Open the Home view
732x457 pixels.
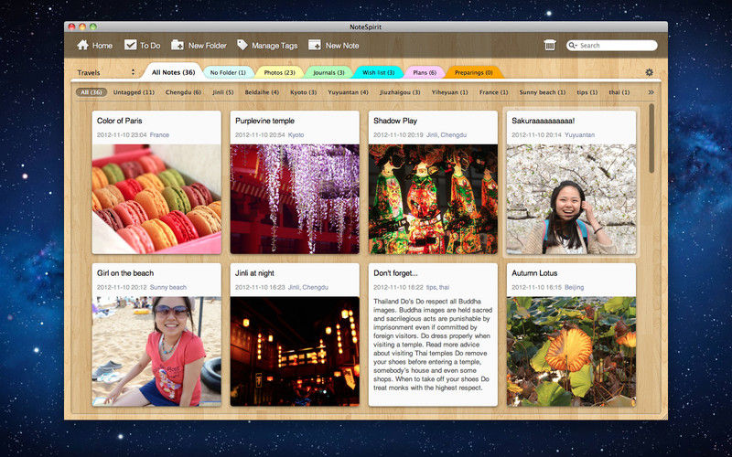95,45
